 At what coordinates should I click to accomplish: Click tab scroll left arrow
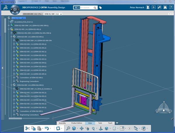170,14
